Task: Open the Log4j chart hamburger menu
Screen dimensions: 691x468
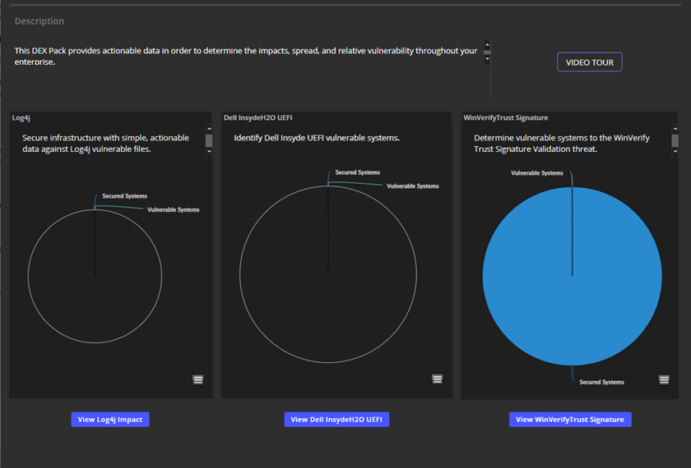Action: pyautogui.click(x=198, y=379)
